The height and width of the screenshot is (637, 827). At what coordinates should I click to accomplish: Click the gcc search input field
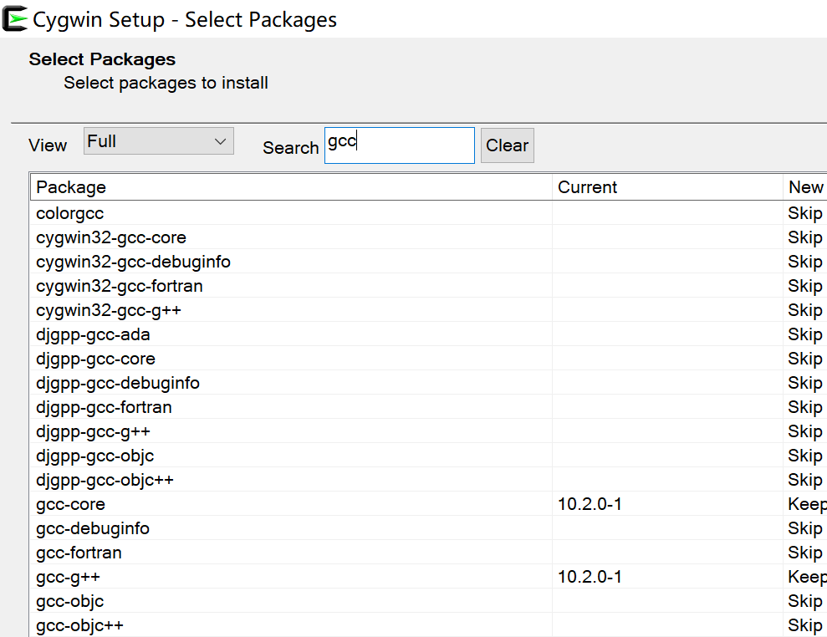(399, 145)
